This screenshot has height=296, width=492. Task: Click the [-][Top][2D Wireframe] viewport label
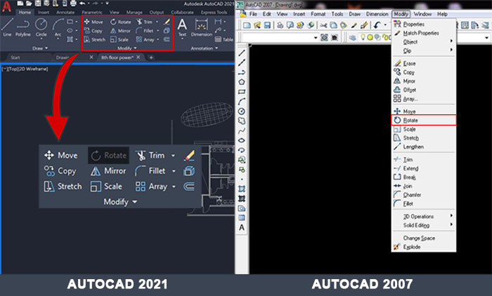click(x=25, y=69)
